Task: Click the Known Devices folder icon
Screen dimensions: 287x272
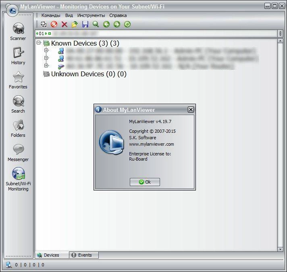Action: point(46,44)
